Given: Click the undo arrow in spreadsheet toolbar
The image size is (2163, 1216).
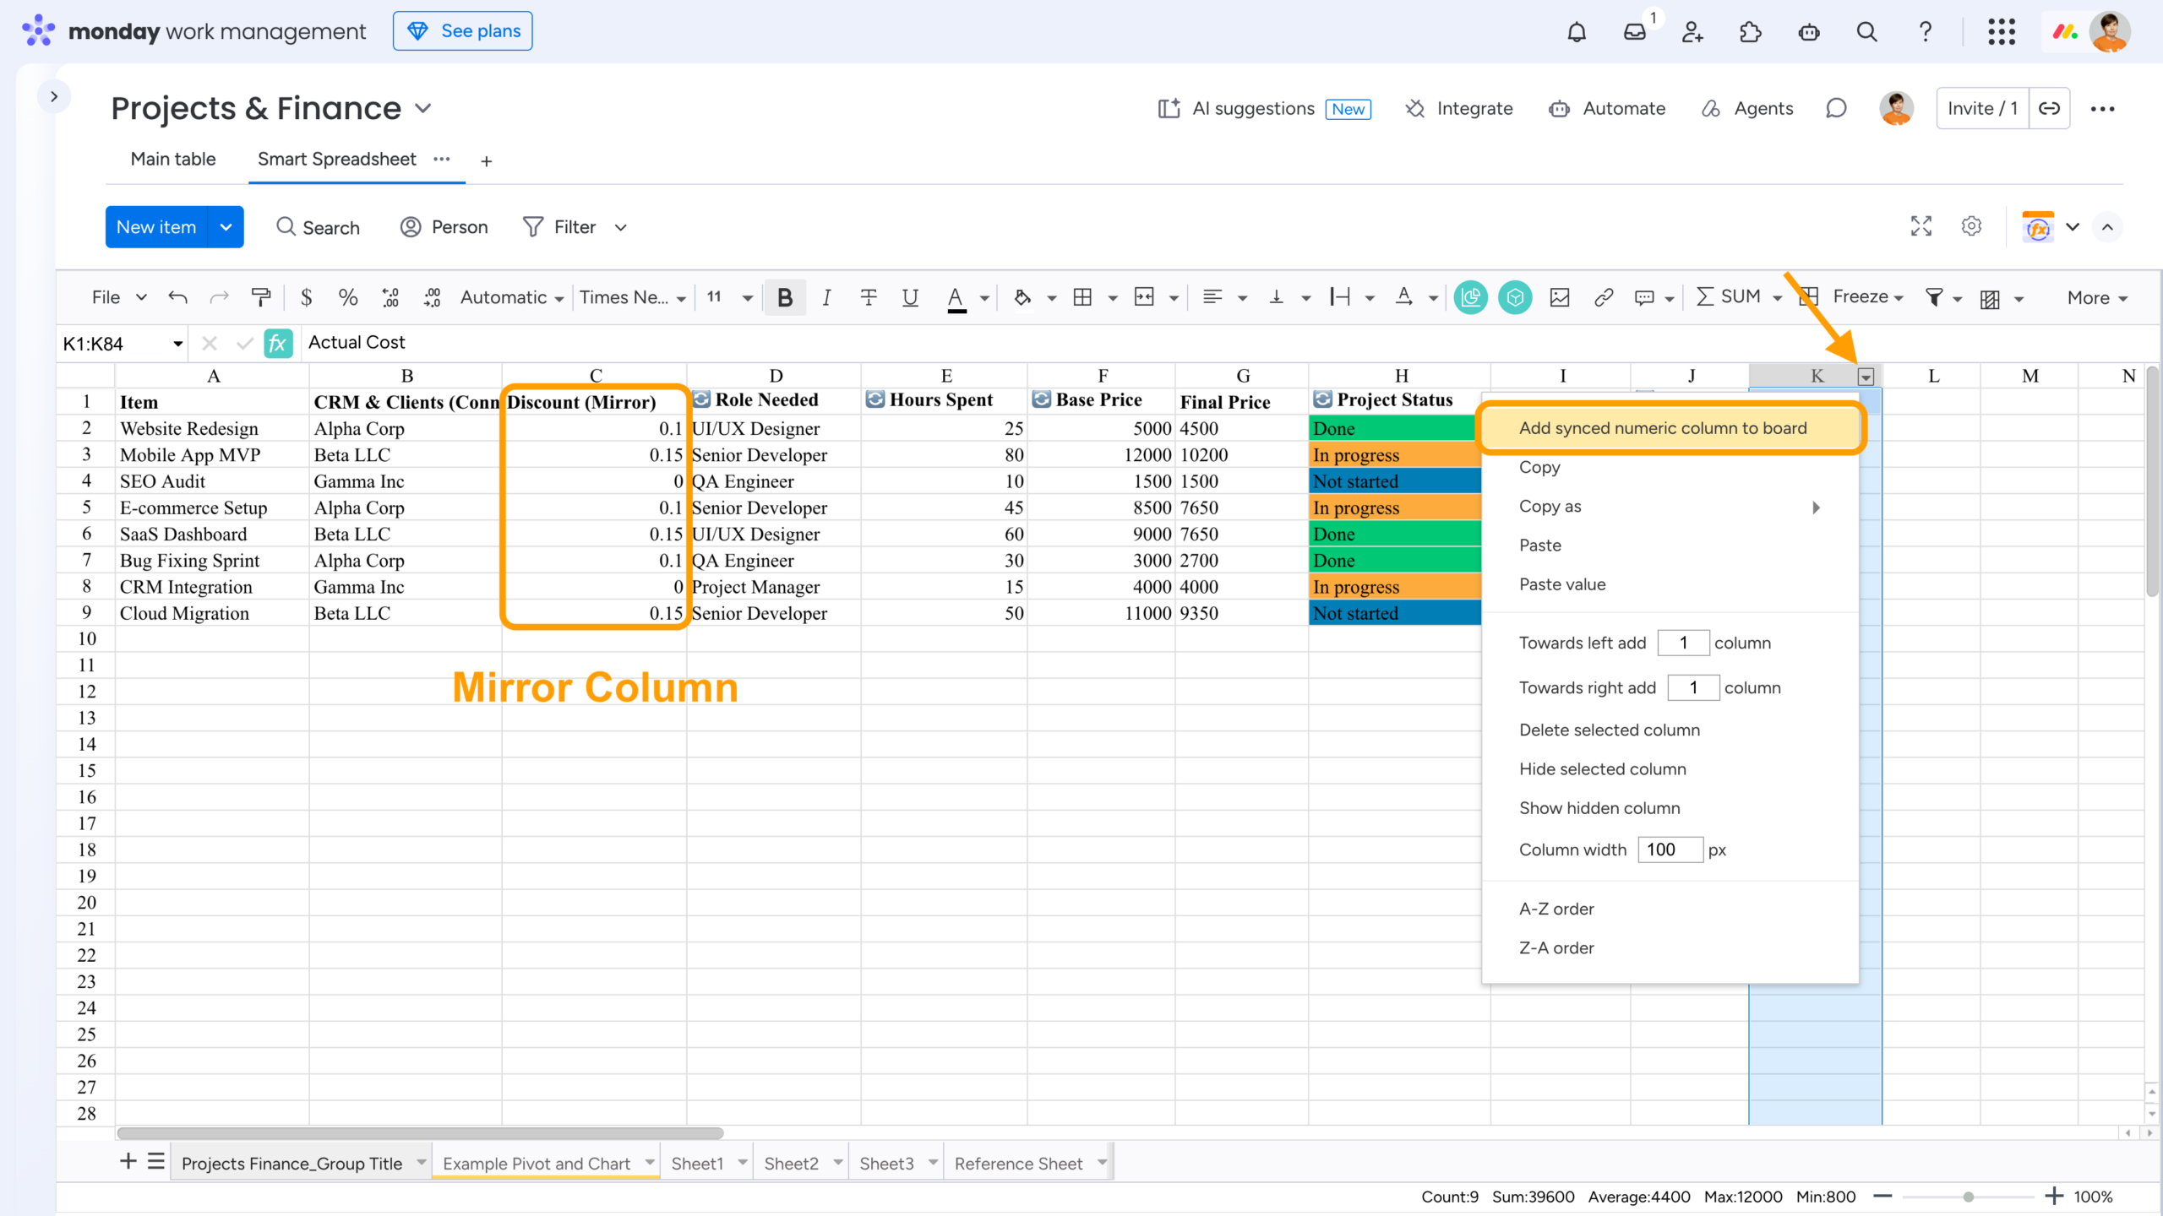Looking at the screenshot, I should point(177,297).
